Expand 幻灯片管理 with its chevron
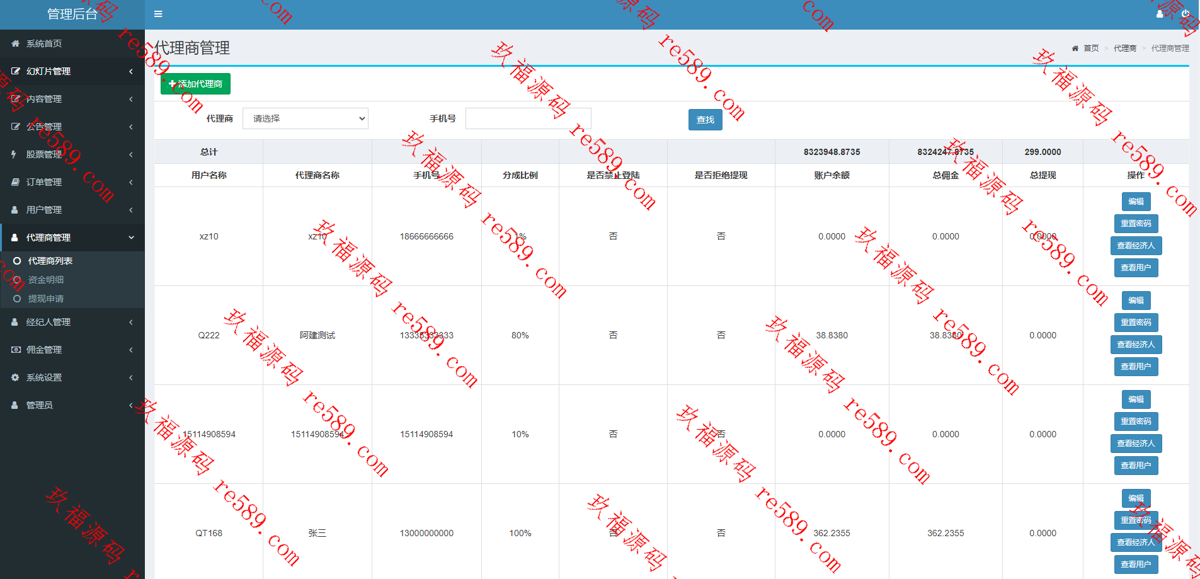Screen dimensions: 1200x579 [131, 71]
